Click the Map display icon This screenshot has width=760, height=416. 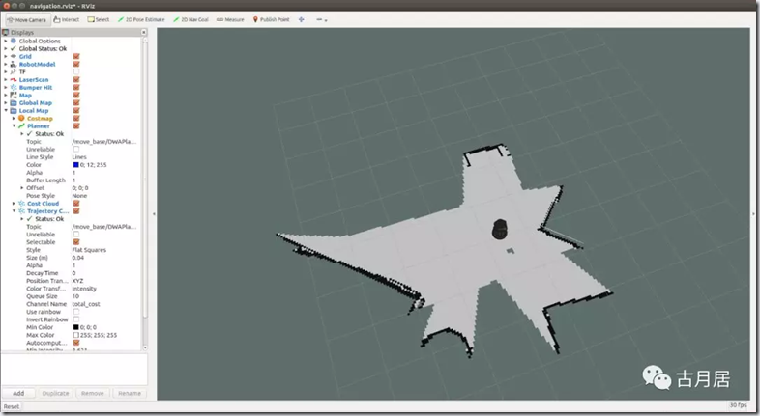(x=14, y=95)
